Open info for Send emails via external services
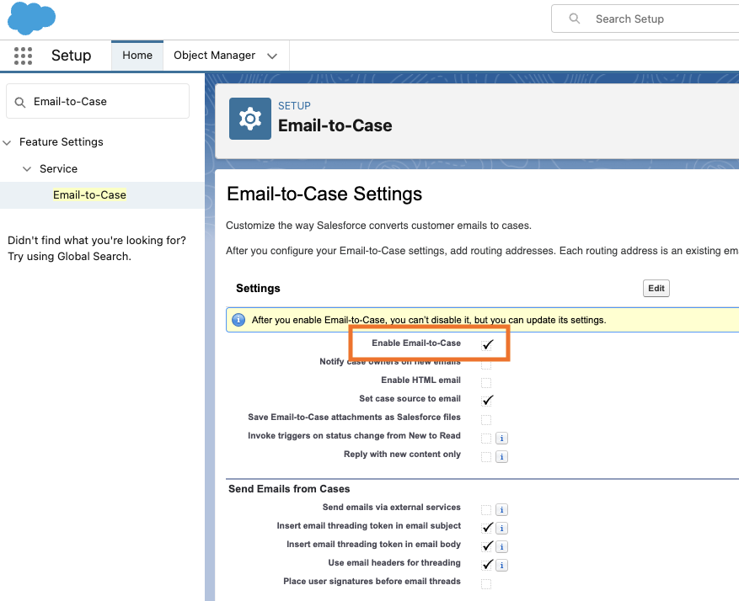Viewport: 739px width, 601px height. (501, 510)
